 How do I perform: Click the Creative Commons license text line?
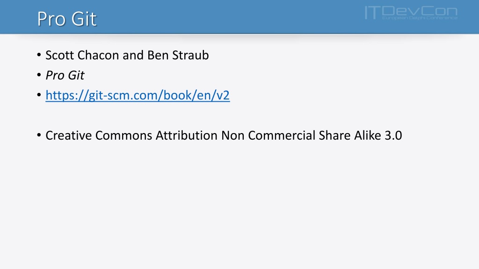(224, 135)
